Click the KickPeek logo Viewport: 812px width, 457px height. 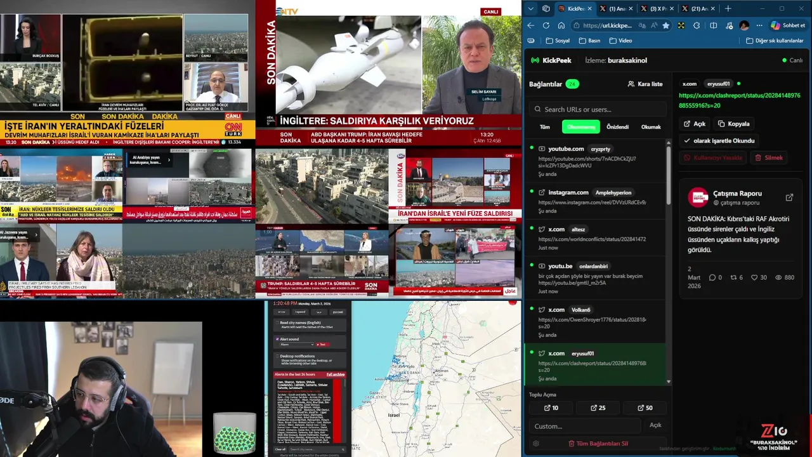(551, 60)
